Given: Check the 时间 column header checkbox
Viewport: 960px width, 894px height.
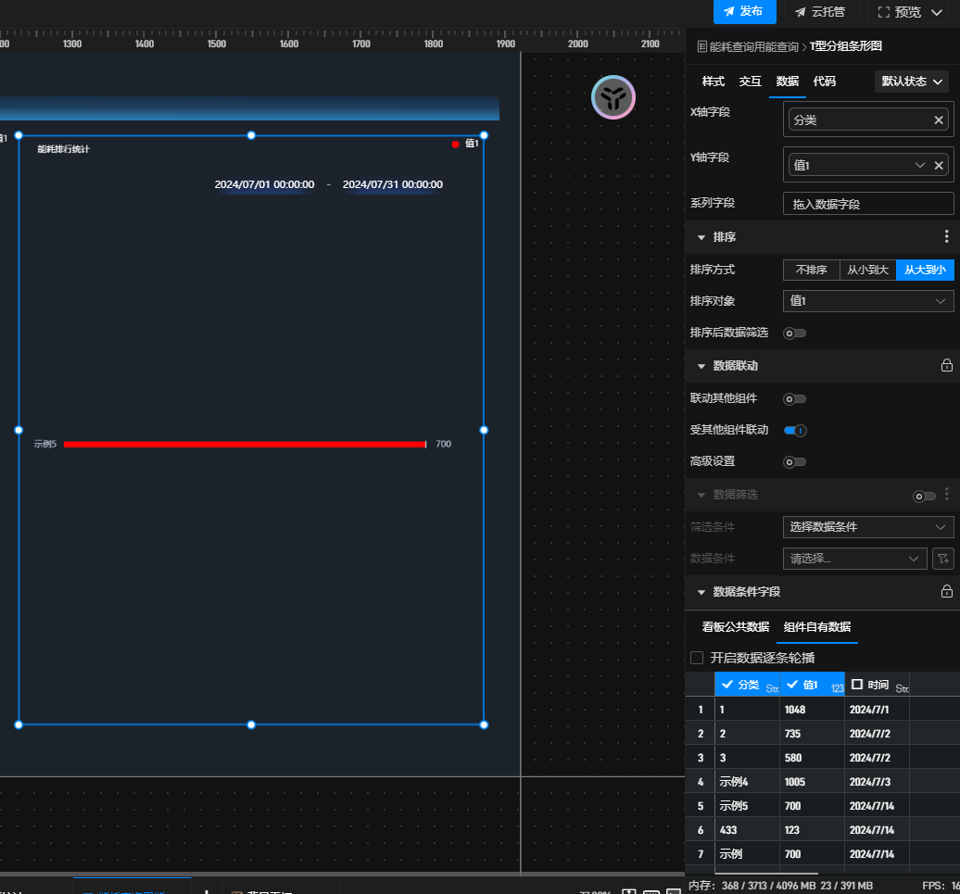Looking at the screenshot, I should pyautogui.click(x=857, y=685).
